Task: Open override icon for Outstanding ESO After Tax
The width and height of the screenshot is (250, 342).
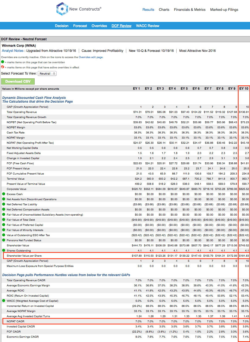Action: point(4,235)
